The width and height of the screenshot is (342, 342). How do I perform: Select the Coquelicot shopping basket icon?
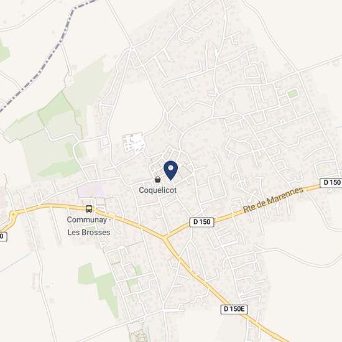pos(157,180)
